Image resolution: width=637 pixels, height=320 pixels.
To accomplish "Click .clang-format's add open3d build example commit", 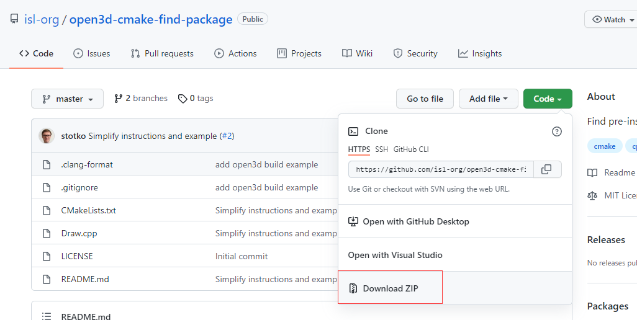I will click(266, 165).
